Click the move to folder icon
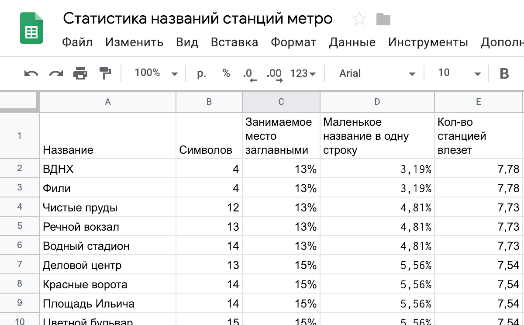 pyautogui.click(x=383, y=19)
